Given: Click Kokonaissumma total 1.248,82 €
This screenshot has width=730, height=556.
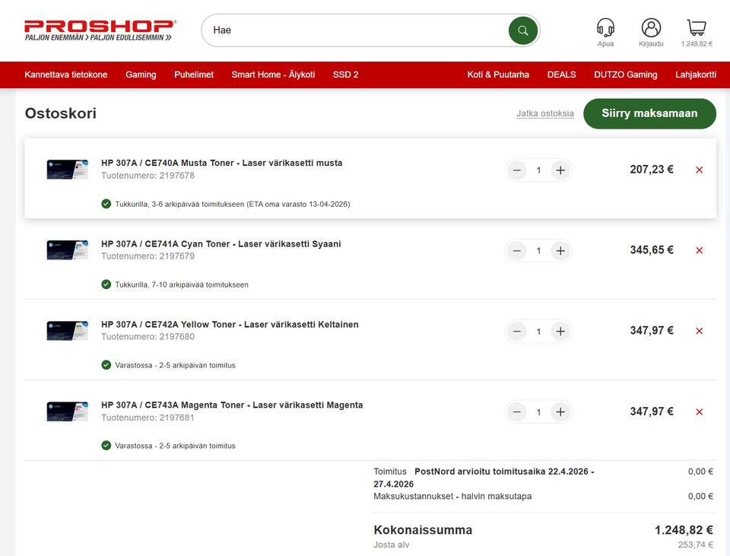Looking at the screenshot, I should [x=684, y=530].
